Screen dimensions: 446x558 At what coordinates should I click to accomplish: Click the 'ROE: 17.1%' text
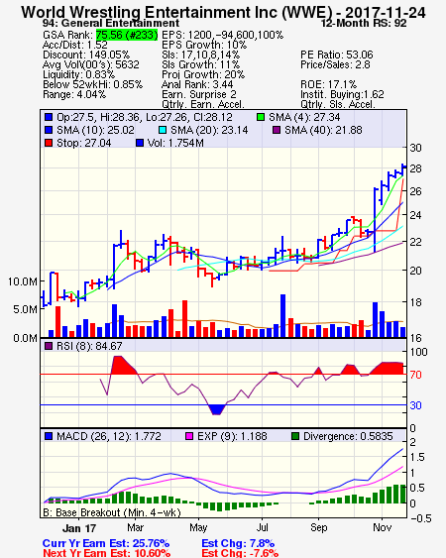[328, 84]
